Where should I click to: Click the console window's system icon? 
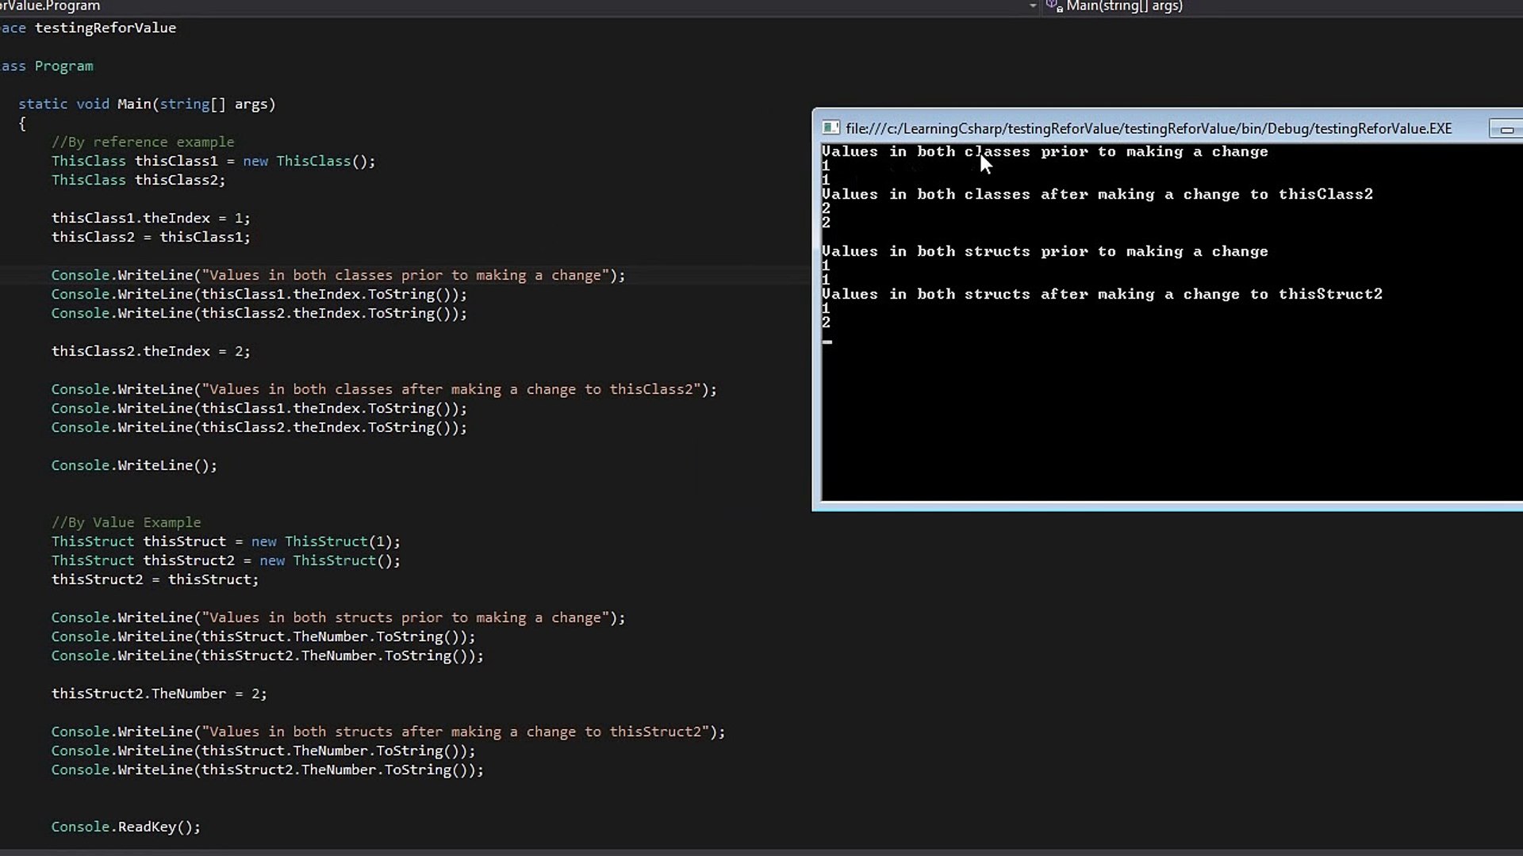[831, 128]
